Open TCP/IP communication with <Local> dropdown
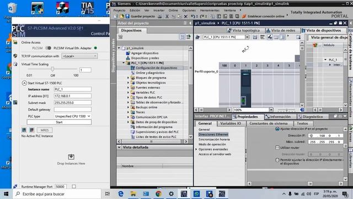 click(79, 56)
